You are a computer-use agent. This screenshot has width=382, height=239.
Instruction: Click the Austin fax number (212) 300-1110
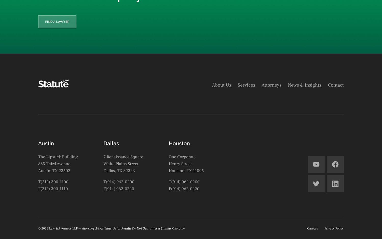[x=53, y=189]
